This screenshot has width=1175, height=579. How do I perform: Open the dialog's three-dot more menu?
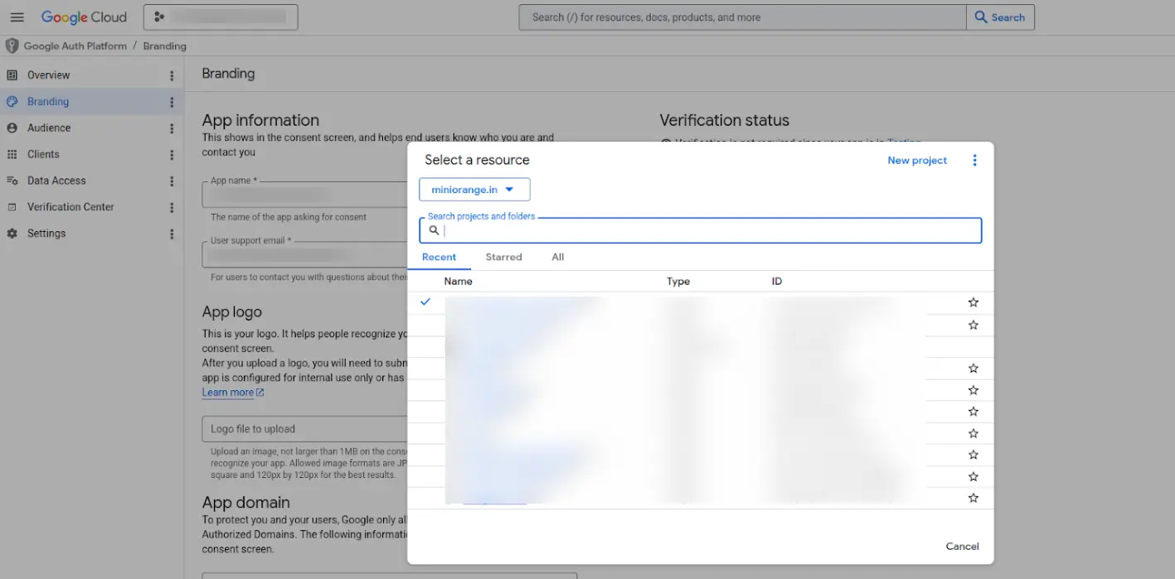click(975, 161)
